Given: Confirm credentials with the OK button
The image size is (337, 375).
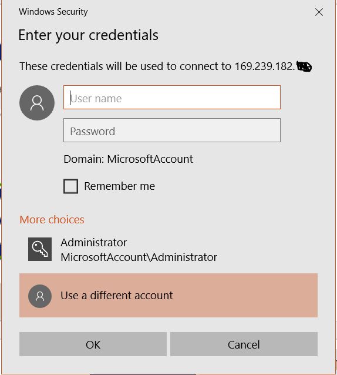Looking at the screenshot, I should (93, 344).
